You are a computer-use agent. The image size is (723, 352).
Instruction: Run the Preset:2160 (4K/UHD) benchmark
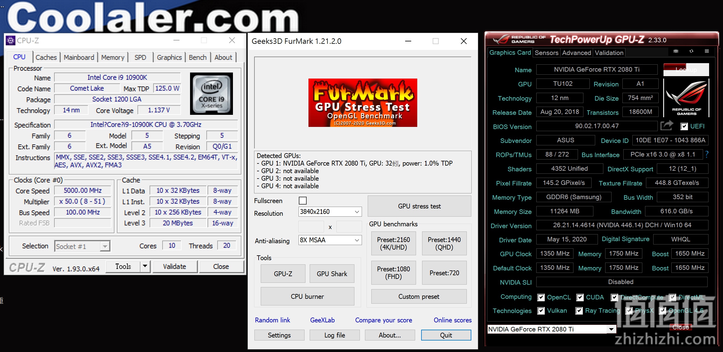pyautogui.click(x=393, y=243)
